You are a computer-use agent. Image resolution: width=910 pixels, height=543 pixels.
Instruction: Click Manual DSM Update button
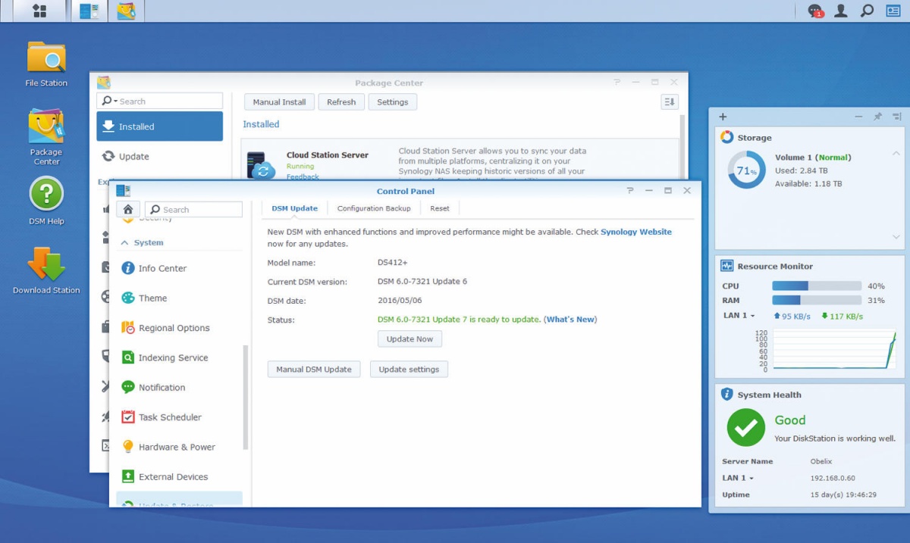(x=314, y=370)
